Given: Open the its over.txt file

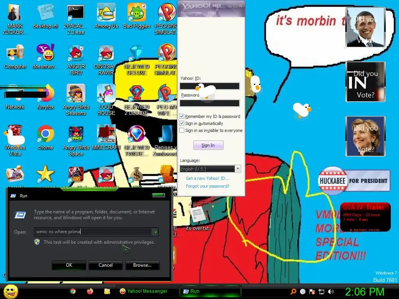Looking at the screenshot, I should click(x=197, y=219).
